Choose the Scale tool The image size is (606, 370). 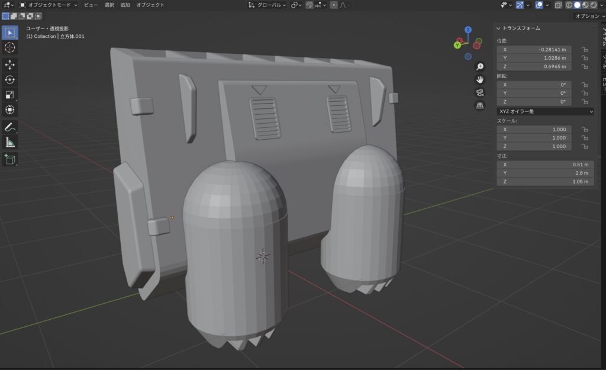[10, 95]
